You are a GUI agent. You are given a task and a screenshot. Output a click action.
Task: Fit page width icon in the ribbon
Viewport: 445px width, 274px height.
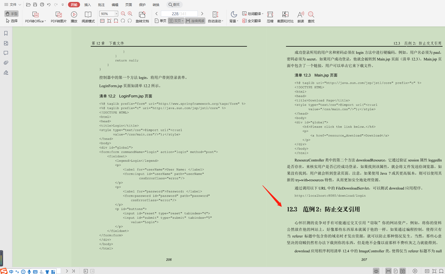coord(116,21)
